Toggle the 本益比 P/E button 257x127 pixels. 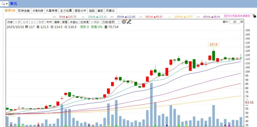[74, 22]
